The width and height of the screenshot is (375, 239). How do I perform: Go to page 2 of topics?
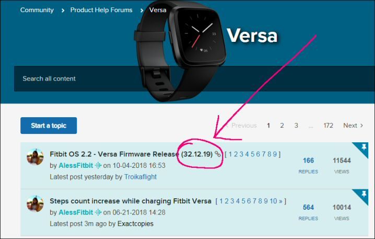(x=282, y=126)
